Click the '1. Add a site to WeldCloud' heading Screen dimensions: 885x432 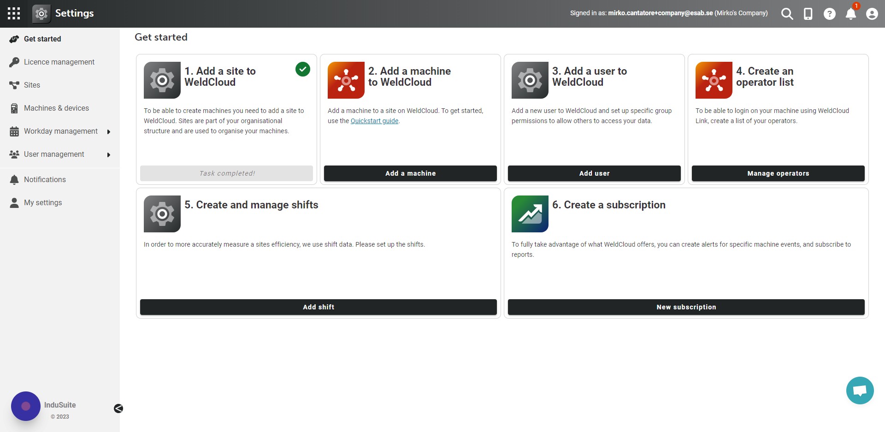[220, 77]
